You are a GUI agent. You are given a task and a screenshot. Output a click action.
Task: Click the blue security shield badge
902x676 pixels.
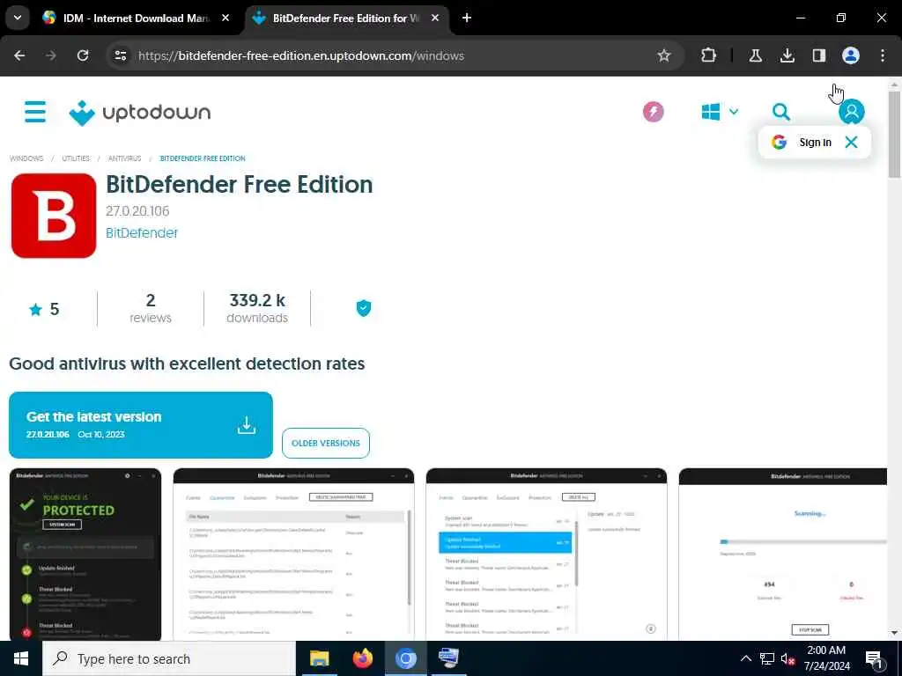[364, 308]
